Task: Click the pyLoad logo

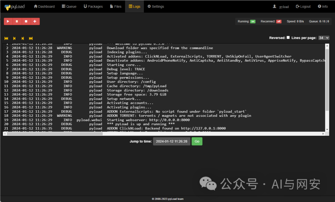Action: tap(15, 7)
